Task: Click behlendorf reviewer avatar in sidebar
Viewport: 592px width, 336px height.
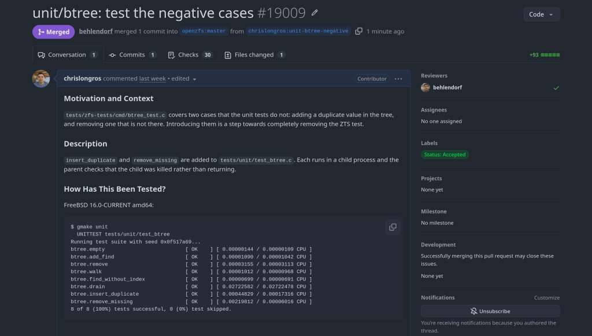Action: coord(425,88)
